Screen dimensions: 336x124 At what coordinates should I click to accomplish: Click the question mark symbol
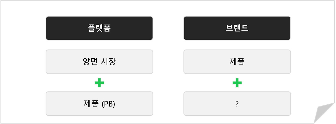click(x=237, y=104)
